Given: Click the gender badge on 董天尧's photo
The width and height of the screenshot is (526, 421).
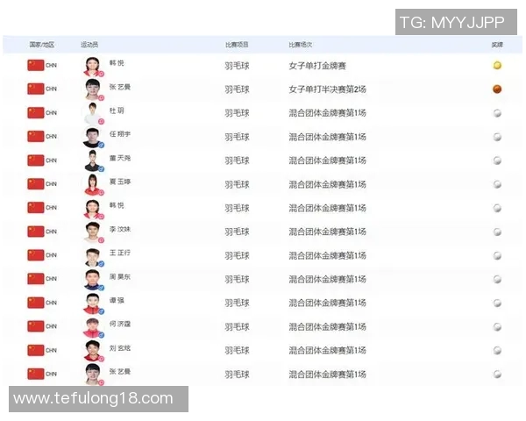Looking at the screenshot, I should coord(101,168).
